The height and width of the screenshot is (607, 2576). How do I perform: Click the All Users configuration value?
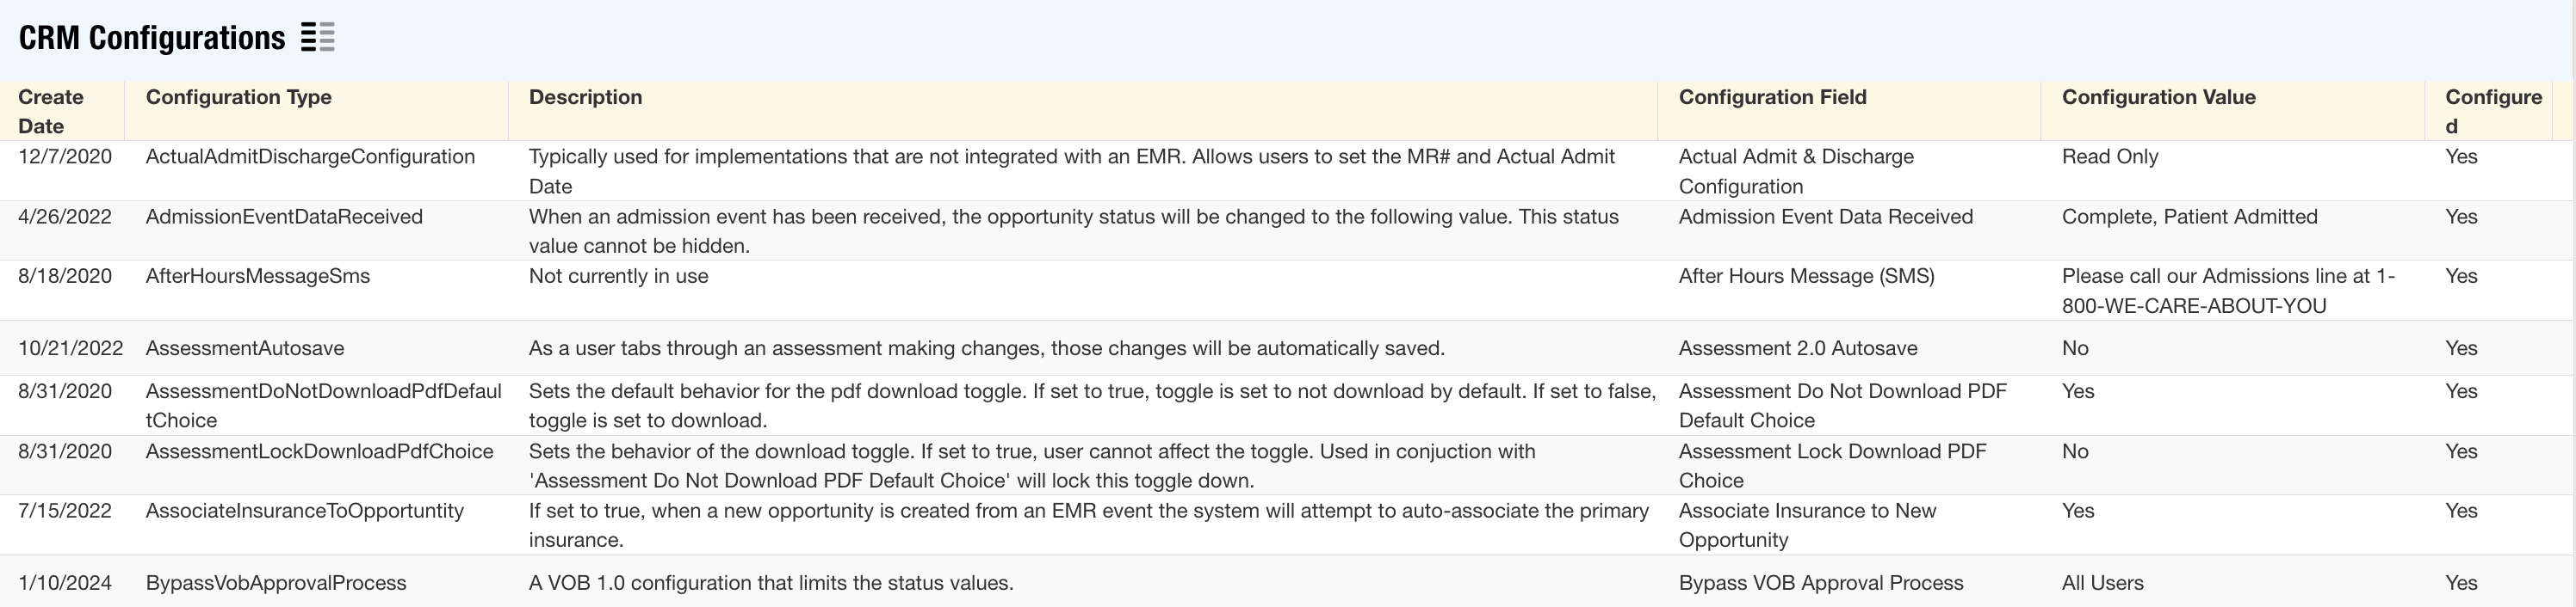point(2102,583)
